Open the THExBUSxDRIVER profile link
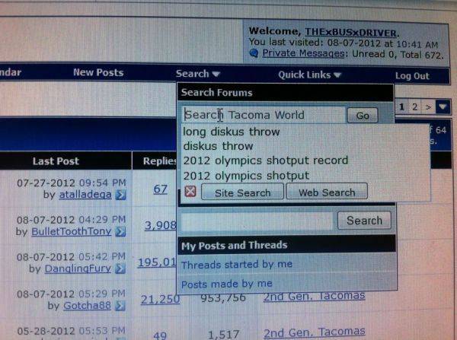Viewport: 457px width, 340px height. pyautogui.click(x=351, y=33)
